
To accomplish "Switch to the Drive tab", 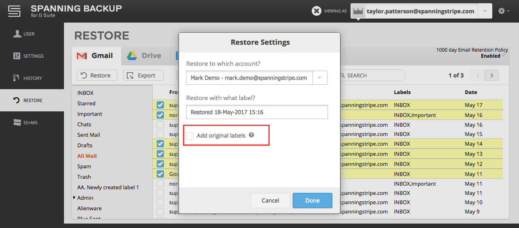I will [144, 56].
